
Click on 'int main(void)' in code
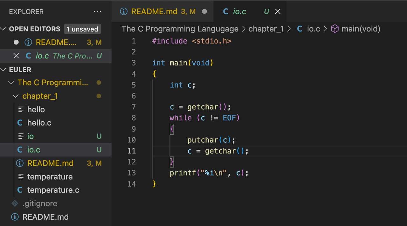click(x=183, y=63)
